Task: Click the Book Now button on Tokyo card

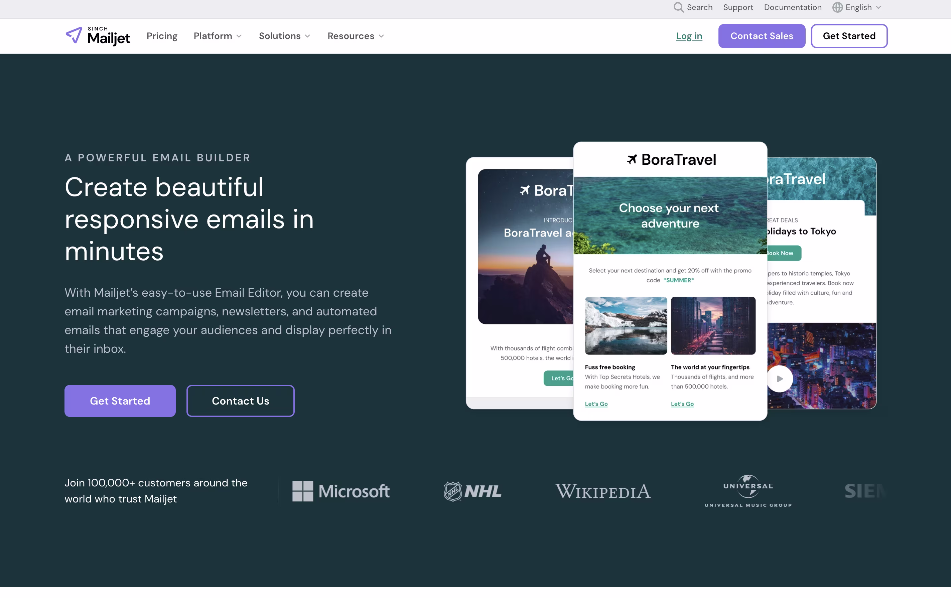Action: click(784, 253)
